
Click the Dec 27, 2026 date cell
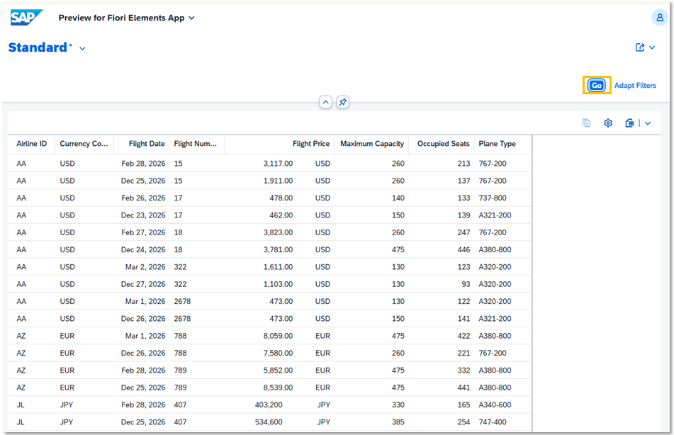pos(143,284)
